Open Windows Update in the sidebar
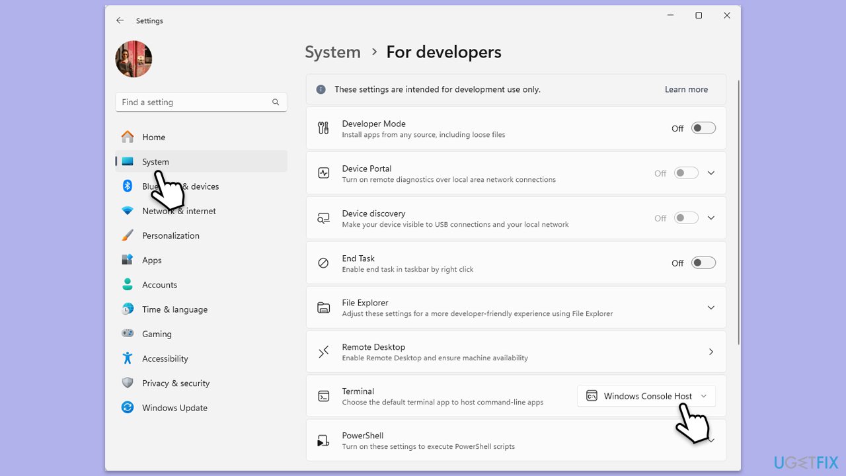 coord(201,408)
